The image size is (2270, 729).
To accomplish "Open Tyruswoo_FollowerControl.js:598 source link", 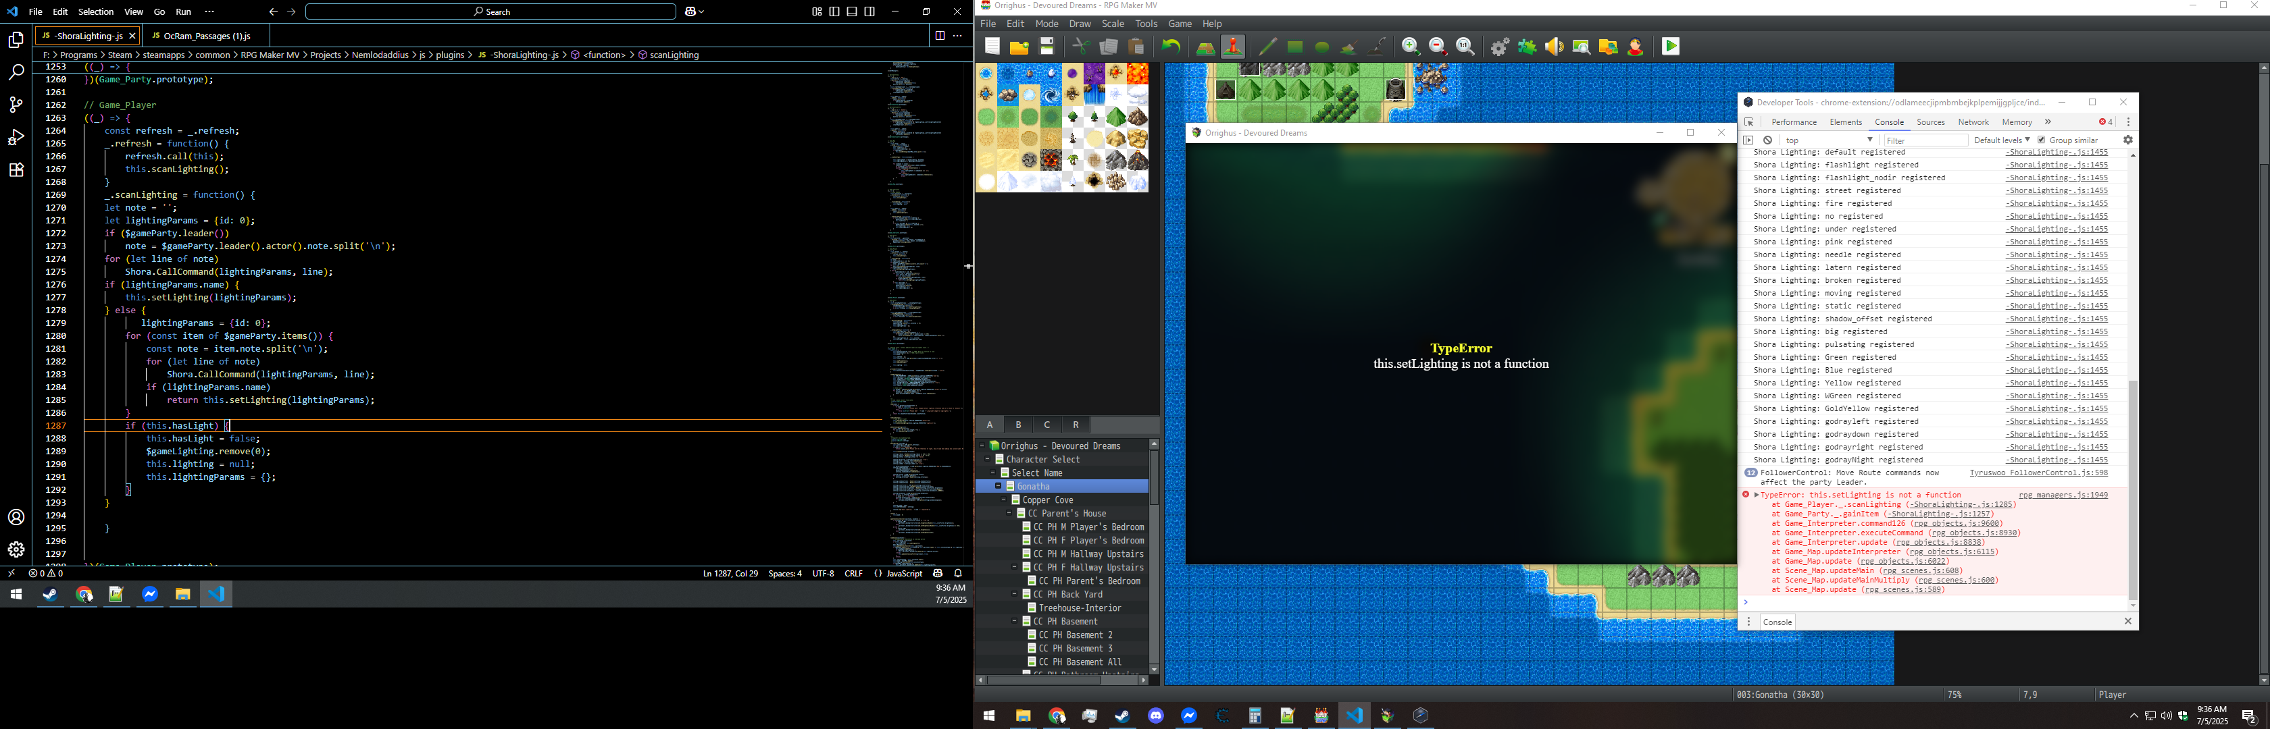I will [x=2038, y=473].
